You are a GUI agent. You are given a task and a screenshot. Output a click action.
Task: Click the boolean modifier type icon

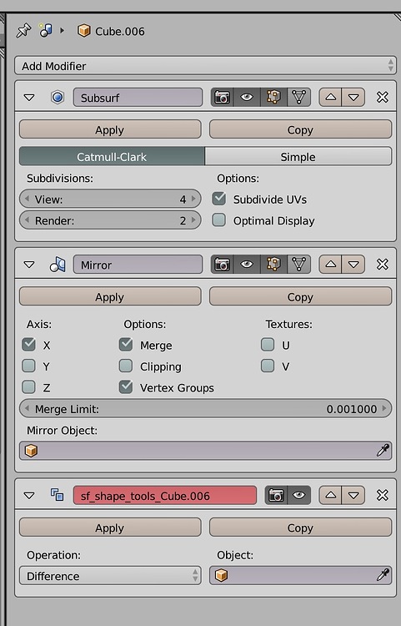57,495
